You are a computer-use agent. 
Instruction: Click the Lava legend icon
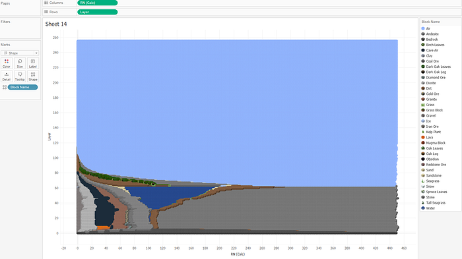point(423,138)
